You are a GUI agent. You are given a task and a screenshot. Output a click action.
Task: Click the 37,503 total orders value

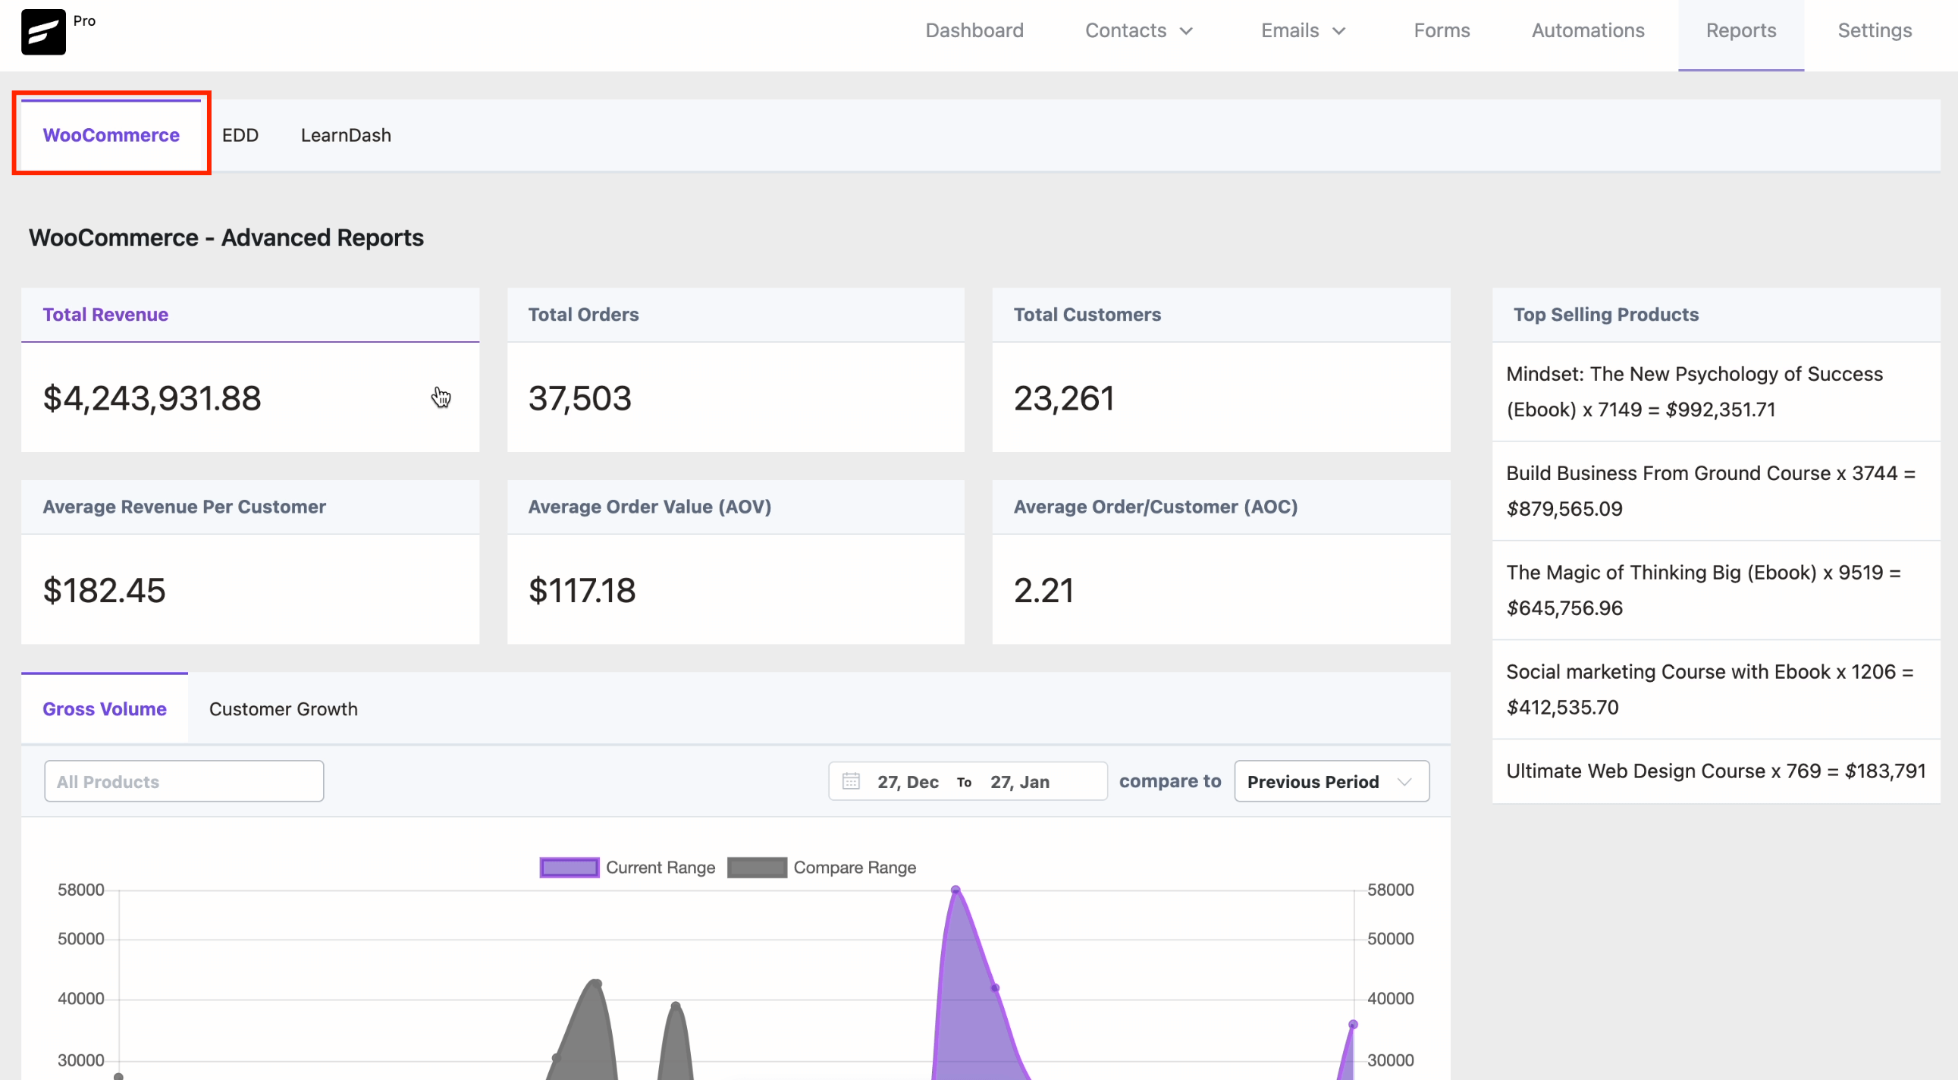click(580, 398)
